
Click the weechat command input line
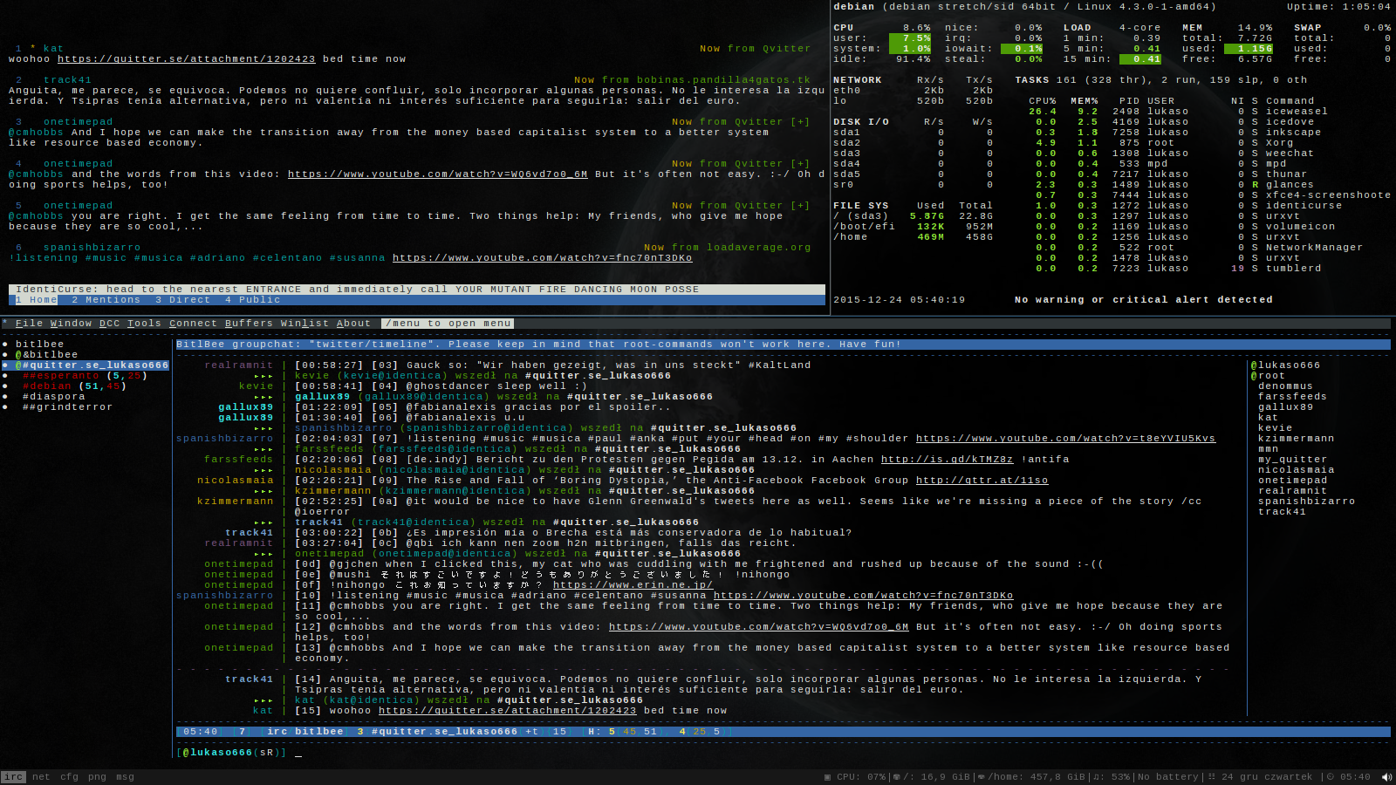click(x=784, y=753)
